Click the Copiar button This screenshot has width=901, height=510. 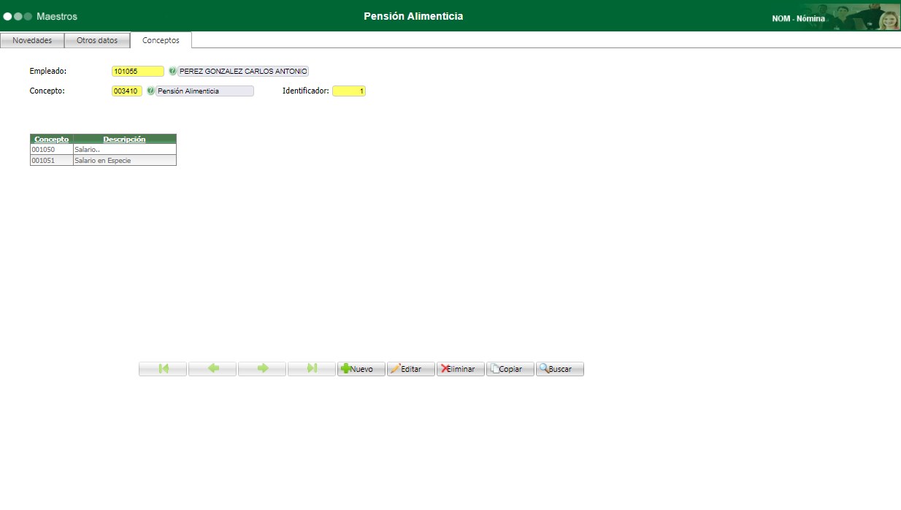(x=510, y=369)
